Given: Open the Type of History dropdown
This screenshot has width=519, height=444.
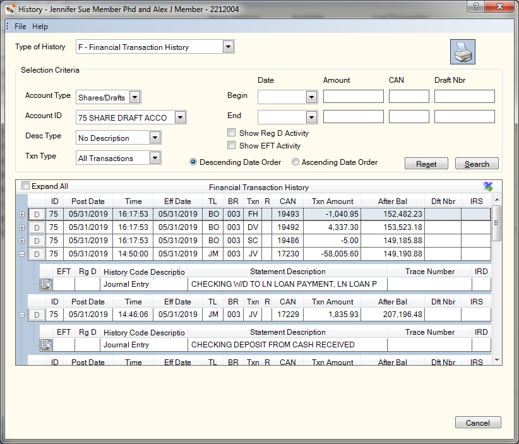Looking at the screenshot, I should [x=228, y=47].
